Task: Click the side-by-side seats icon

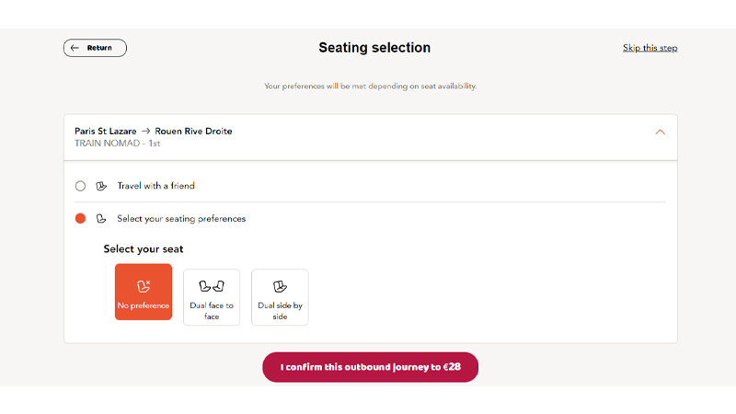Action: [x=280, y=286]
